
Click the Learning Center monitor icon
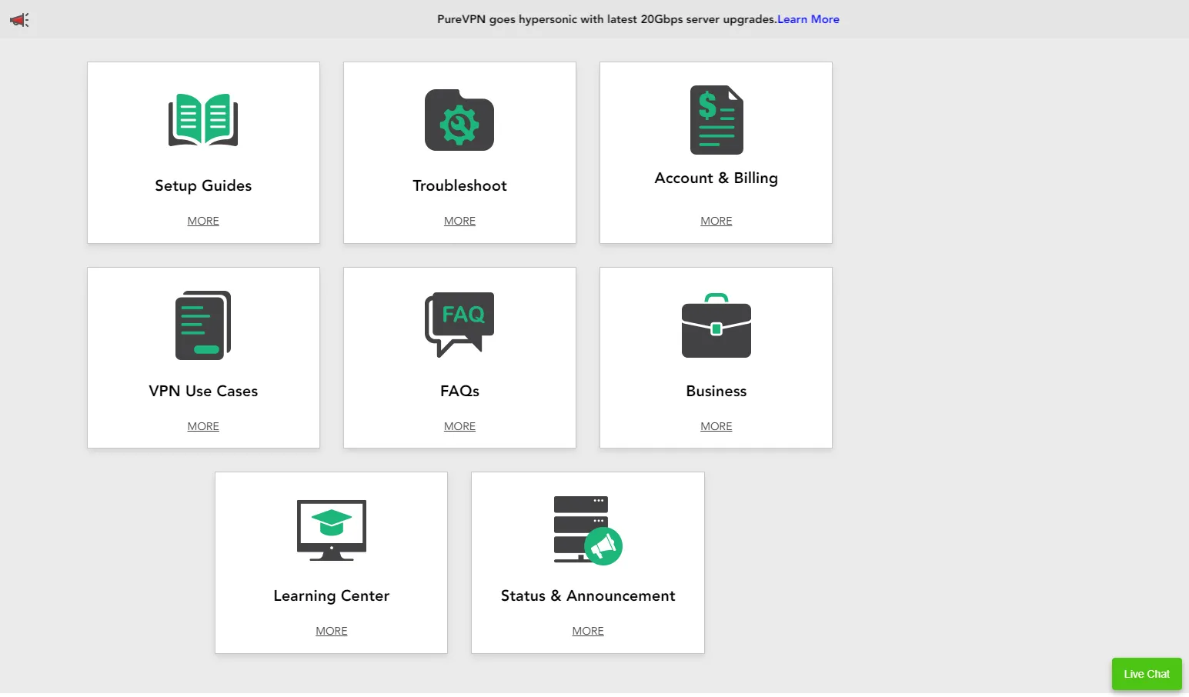[332, 530]
